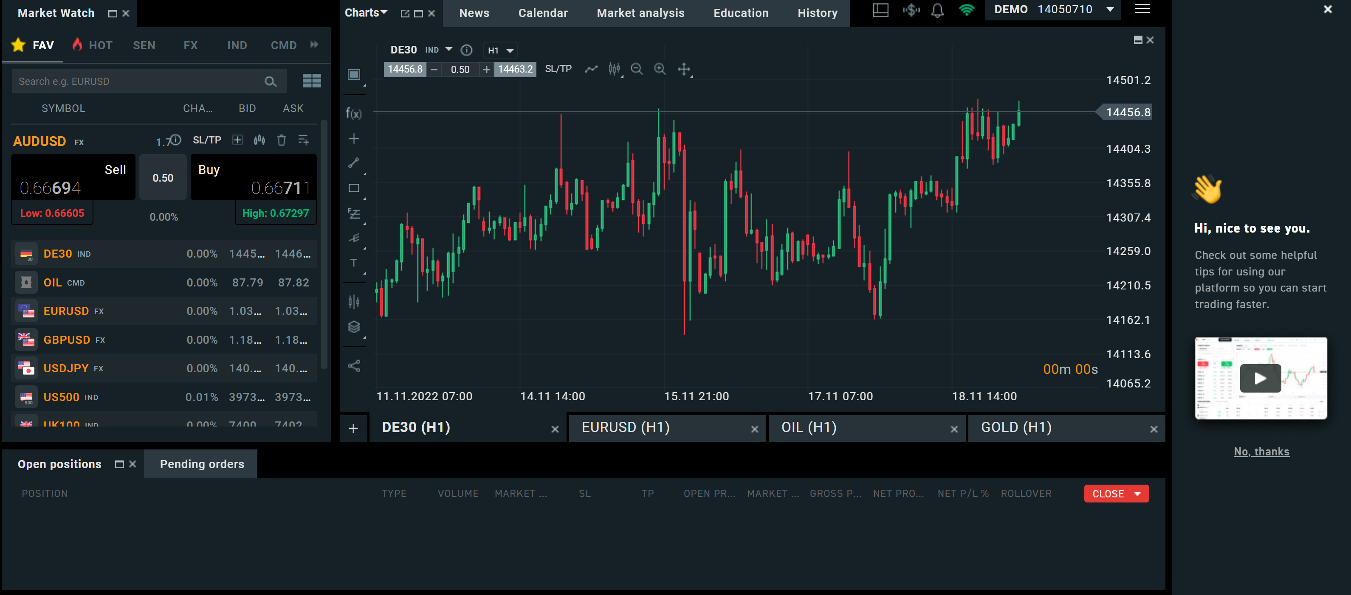Click chart sell price 14456.8
The width and height of the screenshot is (1351, 595).
405,69
